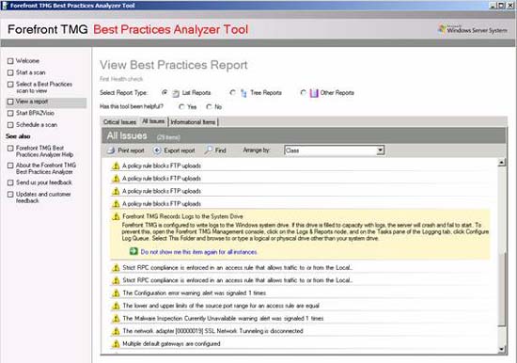Choose Yes for tool helpful question
This screenshot has width=517, height=363.
tap(181, 106)
